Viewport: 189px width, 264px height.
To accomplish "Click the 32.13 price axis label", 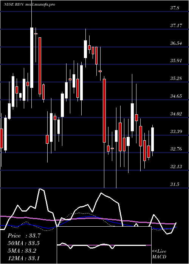I will tap(176, 167).
